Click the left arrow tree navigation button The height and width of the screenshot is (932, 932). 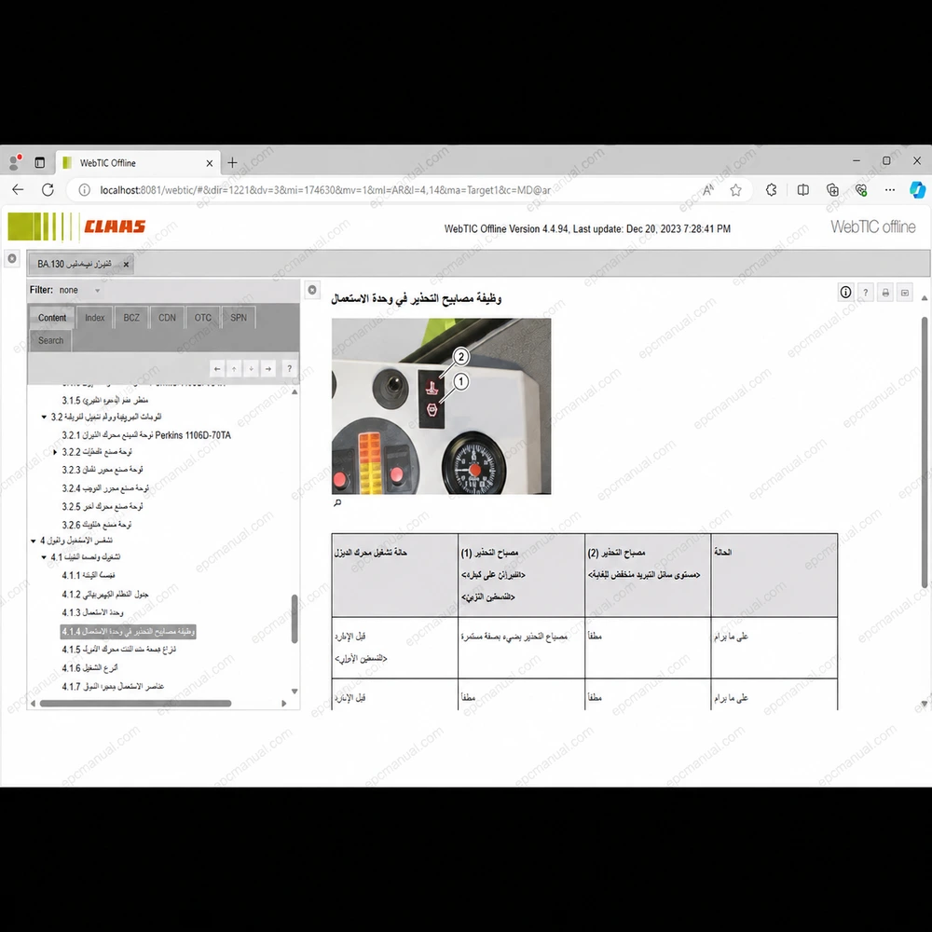click(217, 368)
